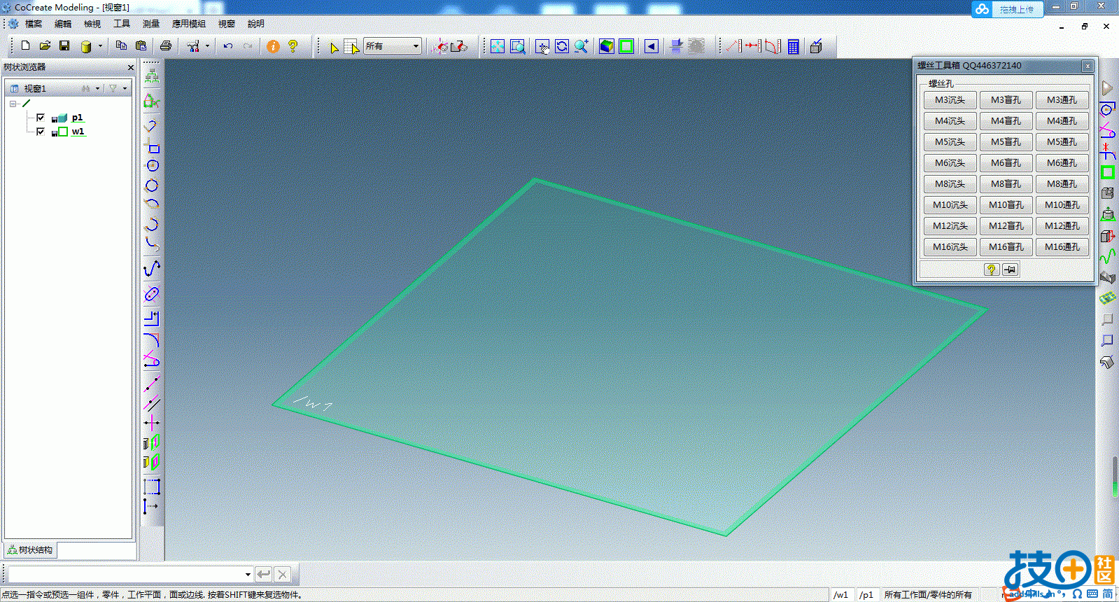The image size is (1119, 602).
Task: Click the M10沉头 button
Action: (x=950, y=205)
